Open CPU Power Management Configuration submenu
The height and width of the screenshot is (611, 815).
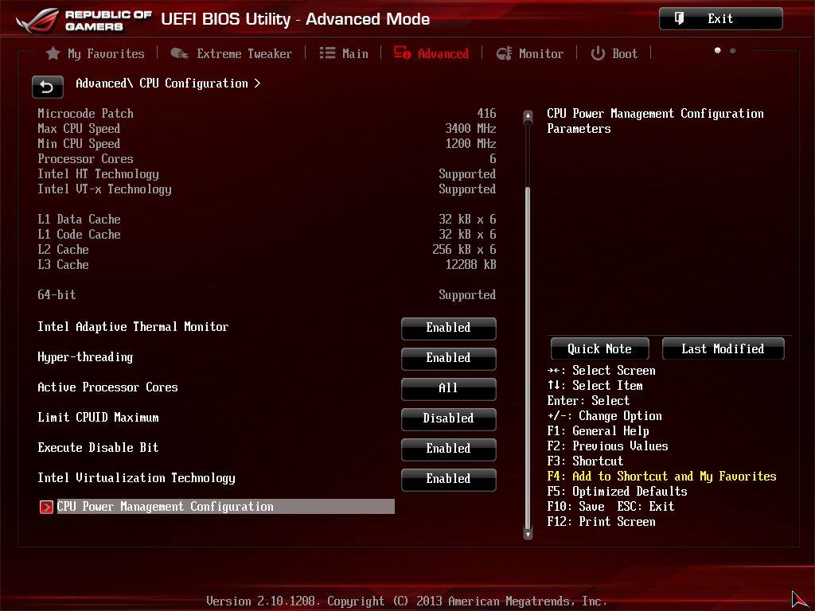point(216,507)
